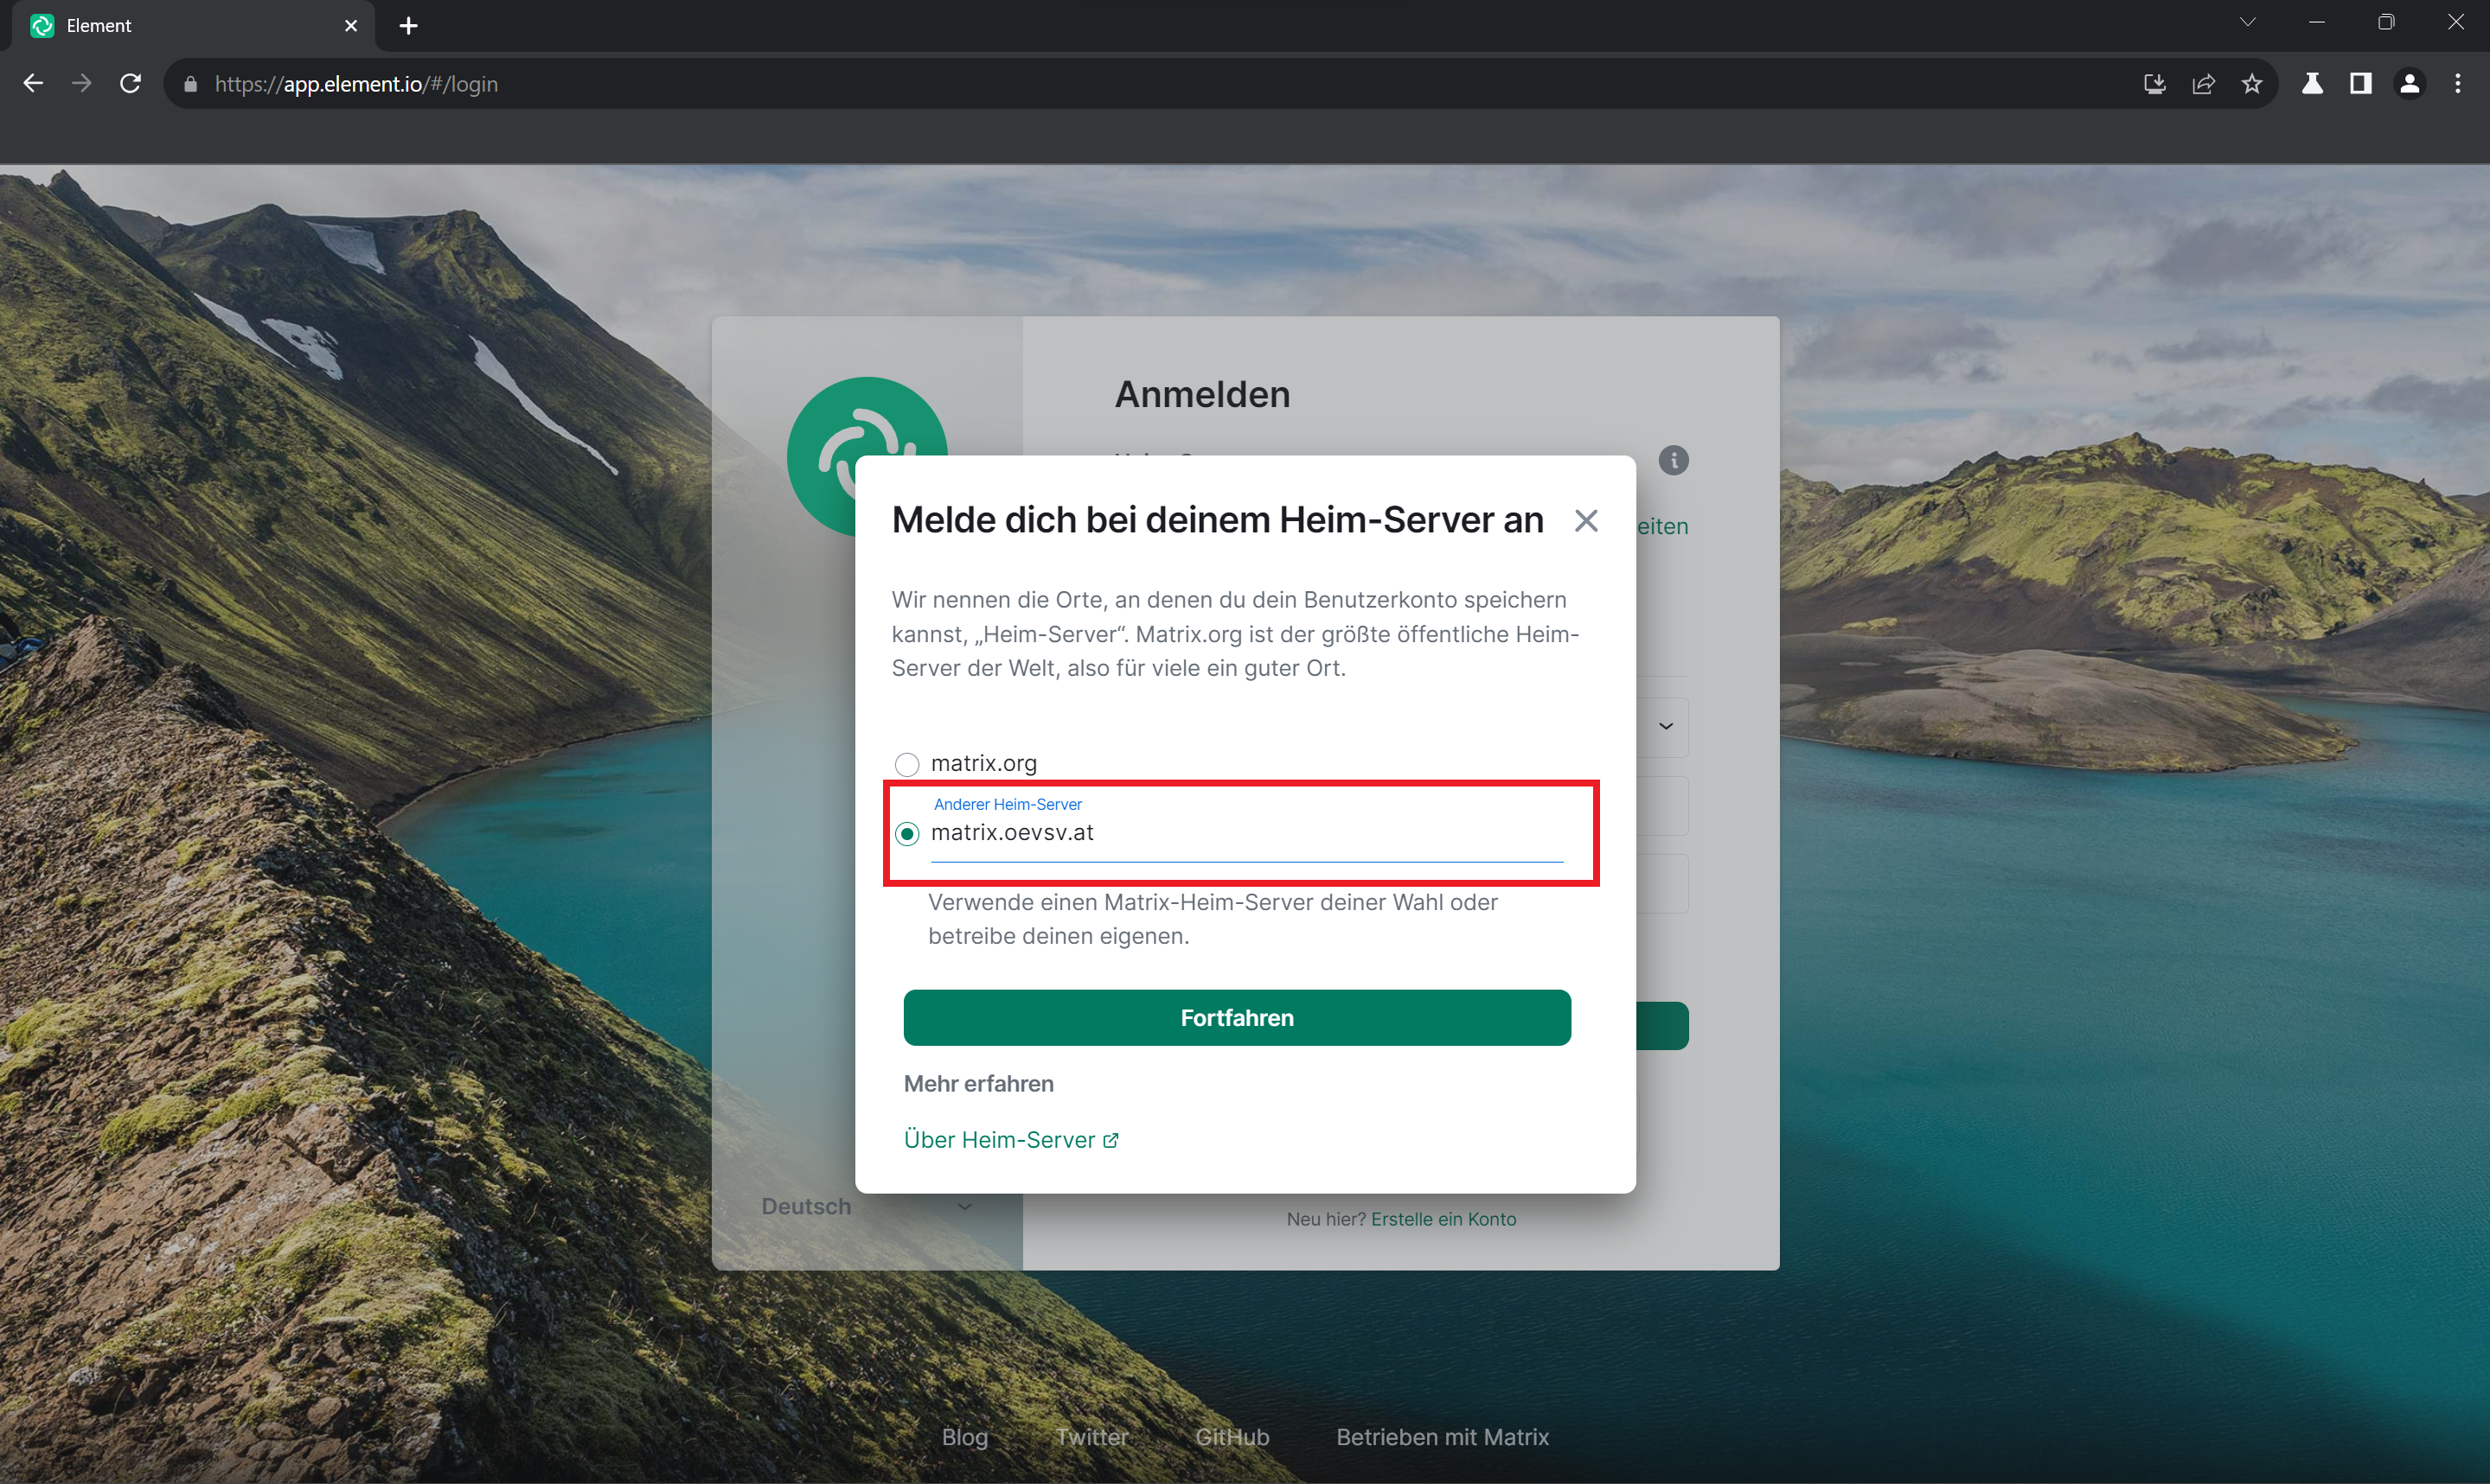This screenshot has height=1484, width=2490.
Task: Click the matrix.oevsv.at server input field
Action: 1246,833
